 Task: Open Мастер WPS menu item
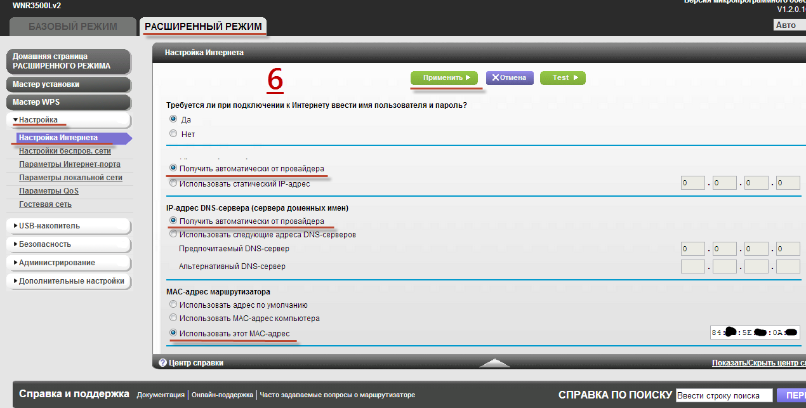[x=69, y=102]
